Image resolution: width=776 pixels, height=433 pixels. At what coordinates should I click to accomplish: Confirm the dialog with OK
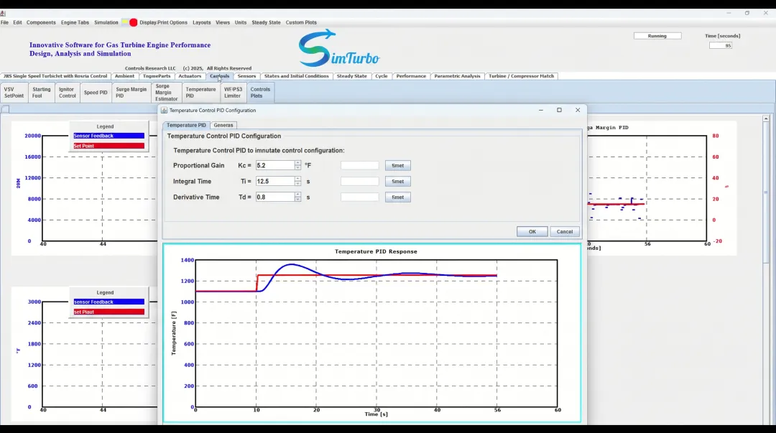click(x=532, y=232)
